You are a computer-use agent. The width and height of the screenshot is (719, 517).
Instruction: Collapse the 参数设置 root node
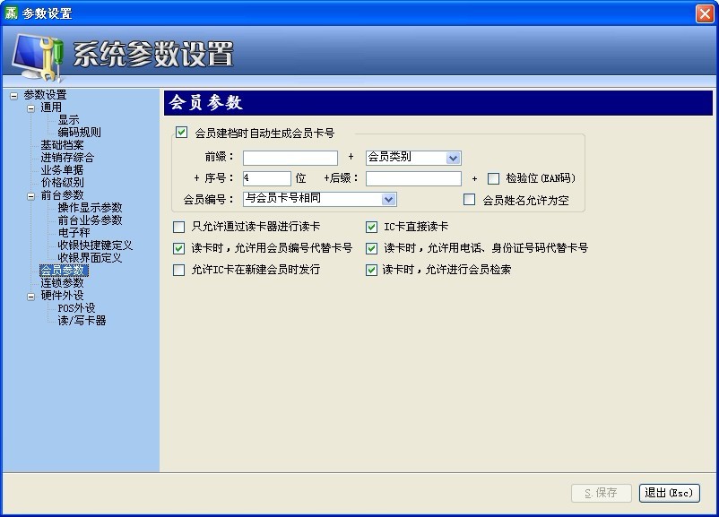point(13,96)
